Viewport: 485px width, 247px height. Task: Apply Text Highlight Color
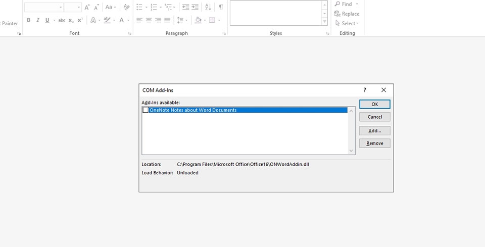tap(107, 20)
